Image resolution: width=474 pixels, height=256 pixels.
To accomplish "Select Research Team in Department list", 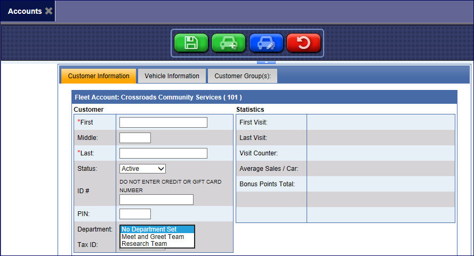I will 157,244.
